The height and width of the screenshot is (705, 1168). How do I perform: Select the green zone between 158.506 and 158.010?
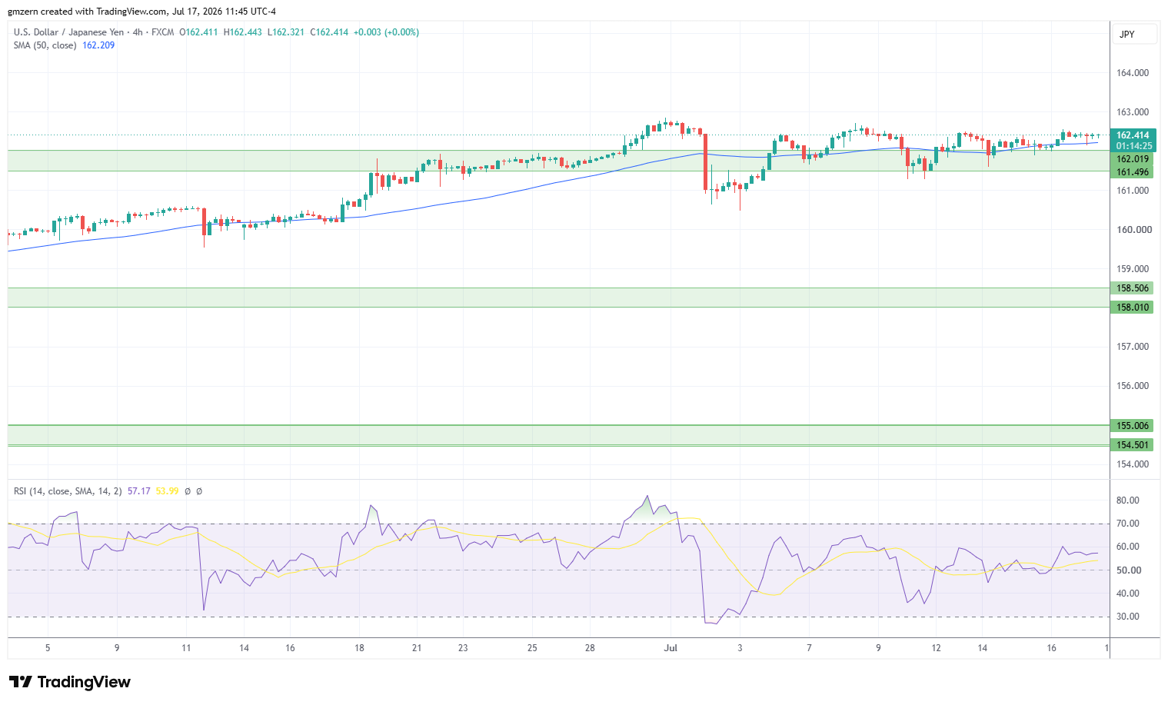click(558, 298)
